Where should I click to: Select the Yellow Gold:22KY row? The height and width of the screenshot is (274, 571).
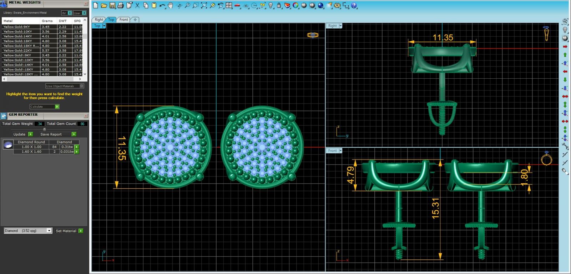click(x=21, y=51)
